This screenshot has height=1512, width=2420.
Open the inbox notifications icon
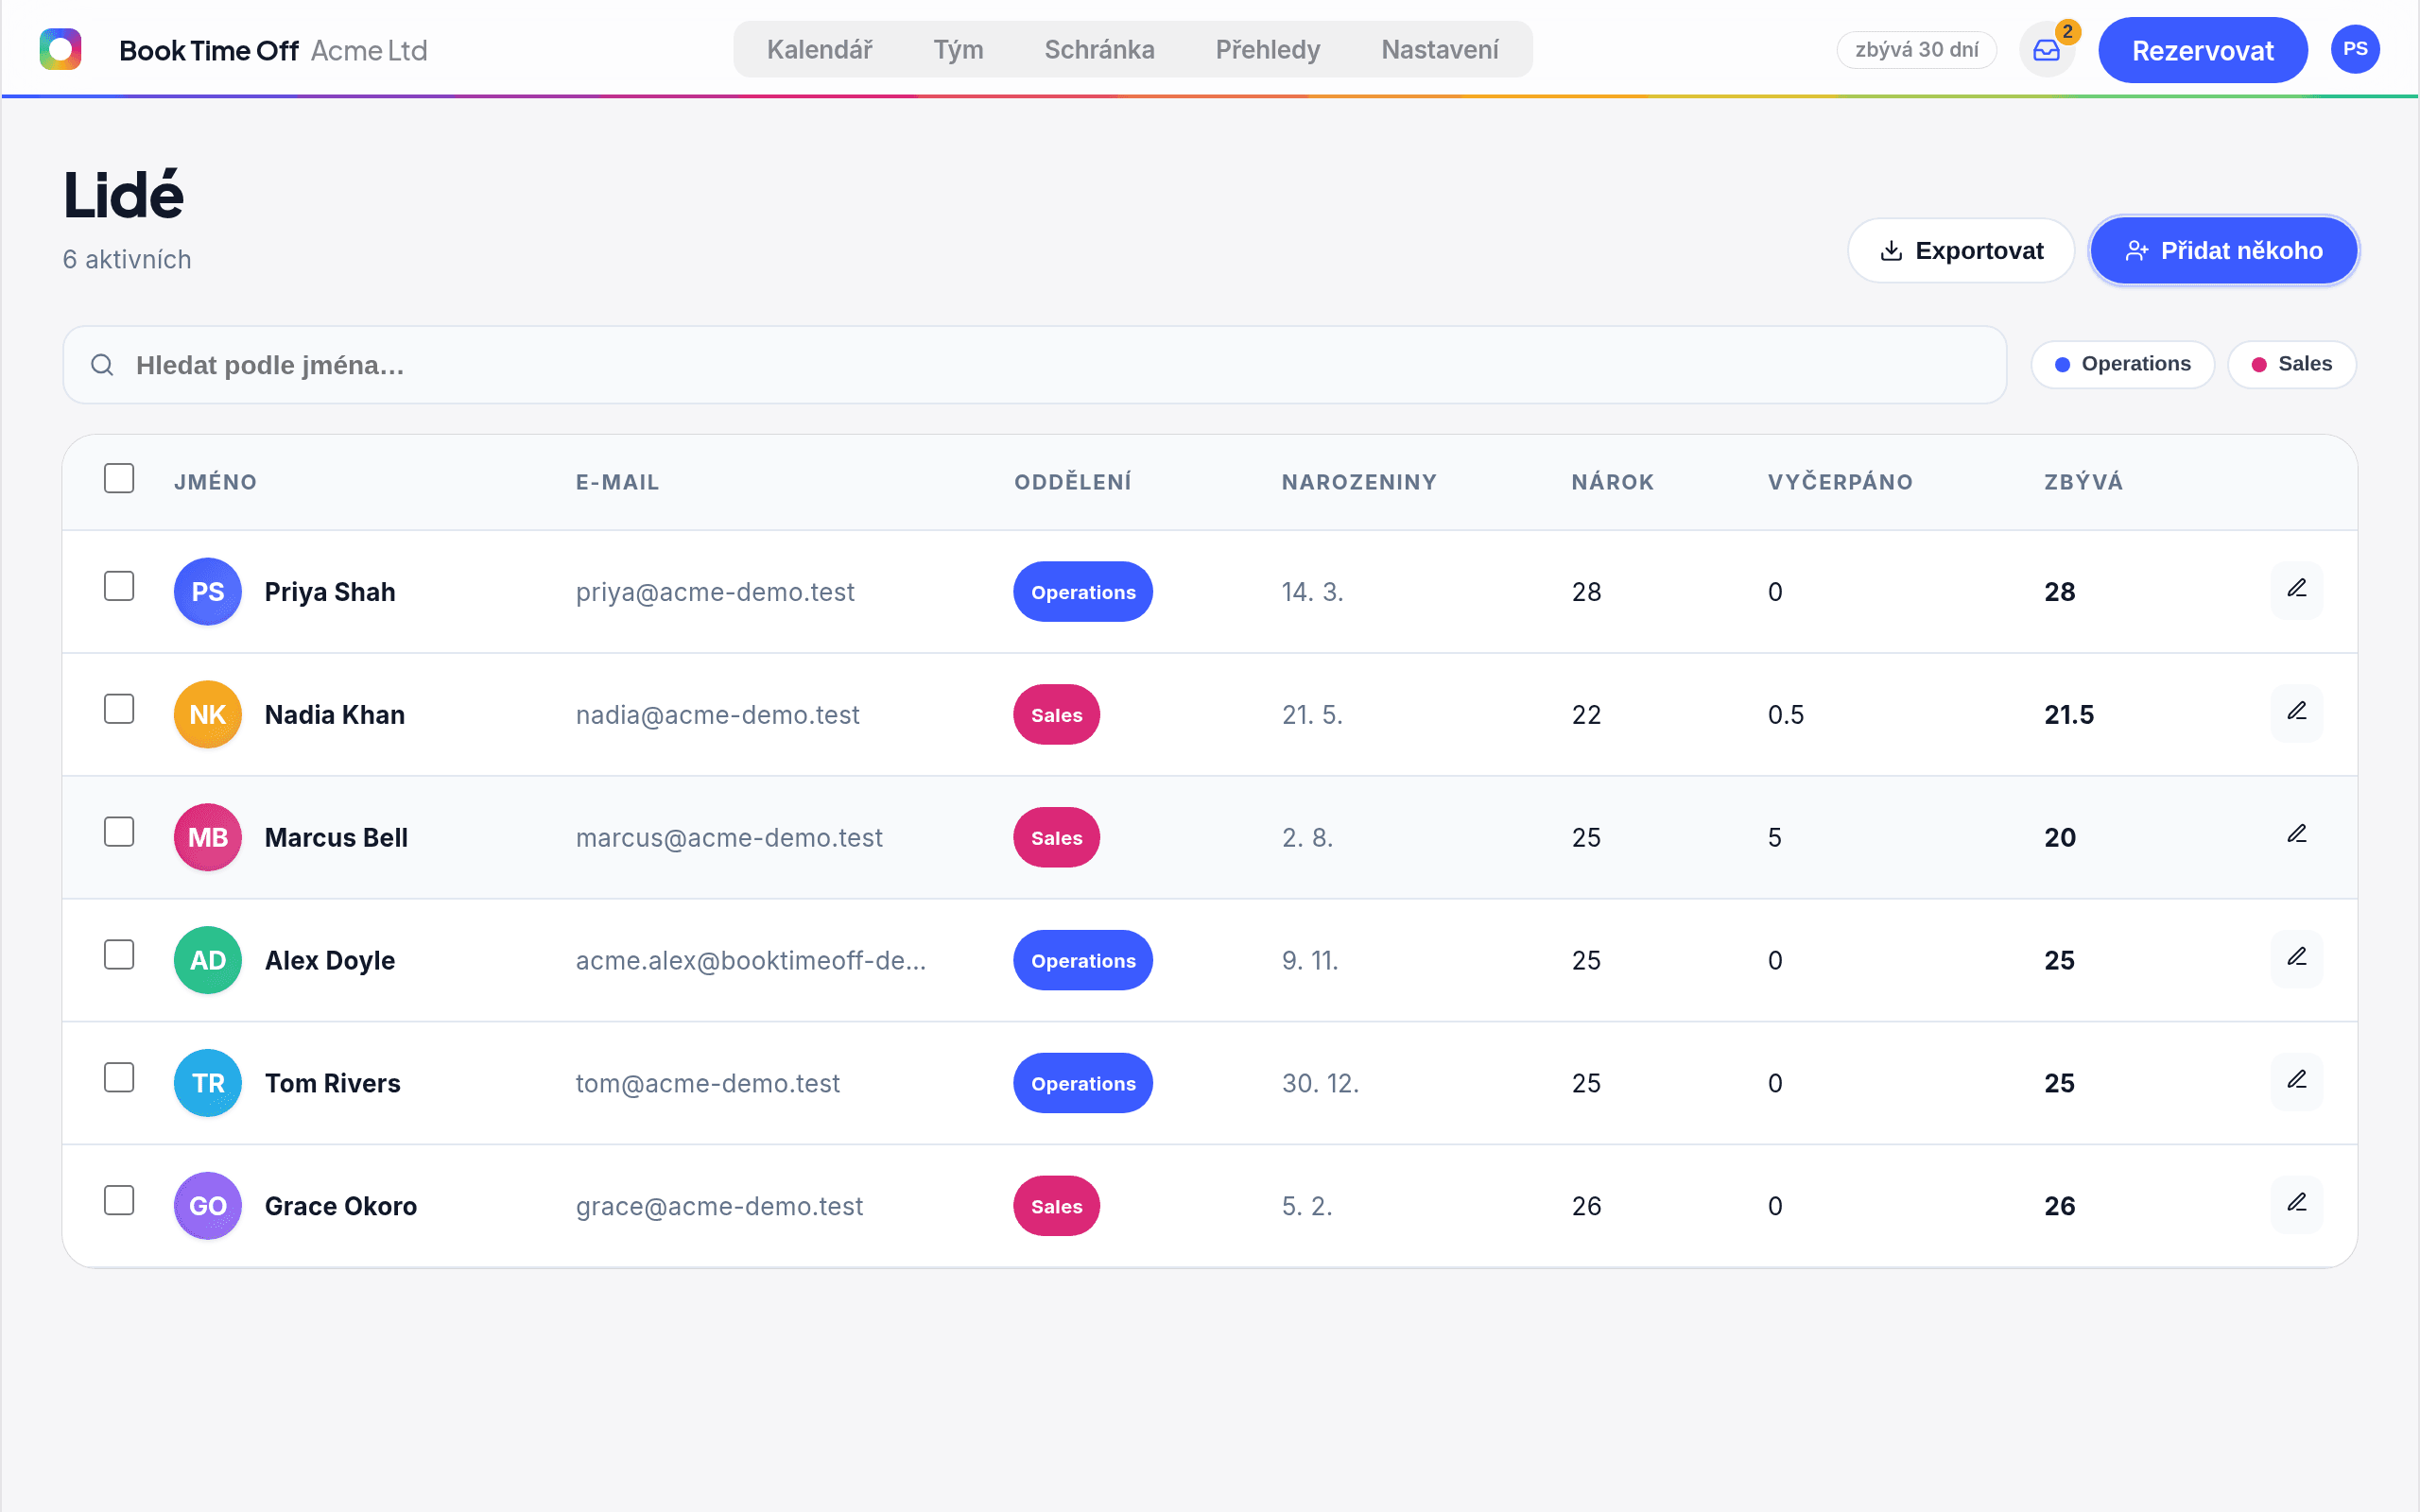[x=2047, y=50]
